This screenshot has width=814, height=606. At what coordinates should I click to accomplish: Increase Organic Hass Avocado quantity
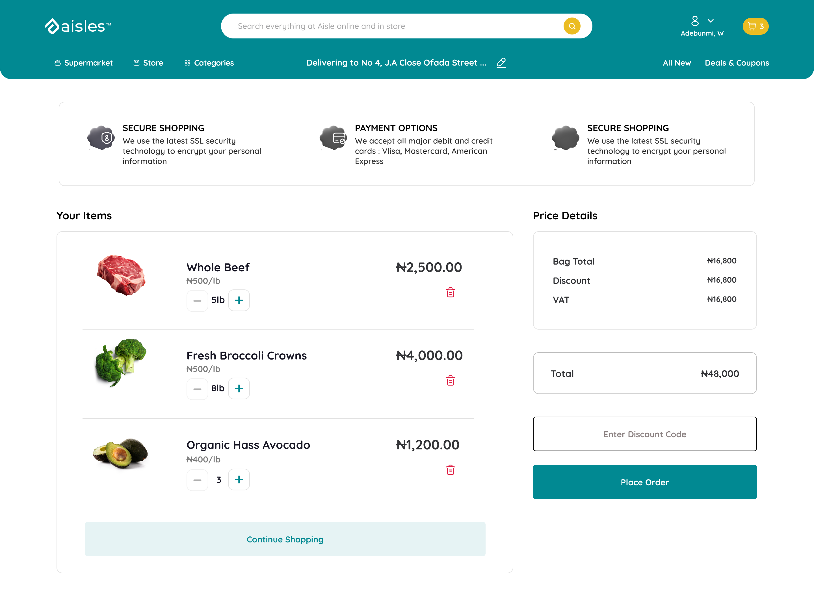[x=239, y=479]
